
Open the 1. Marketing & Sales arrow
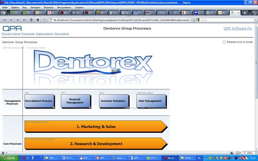point(96,126)
